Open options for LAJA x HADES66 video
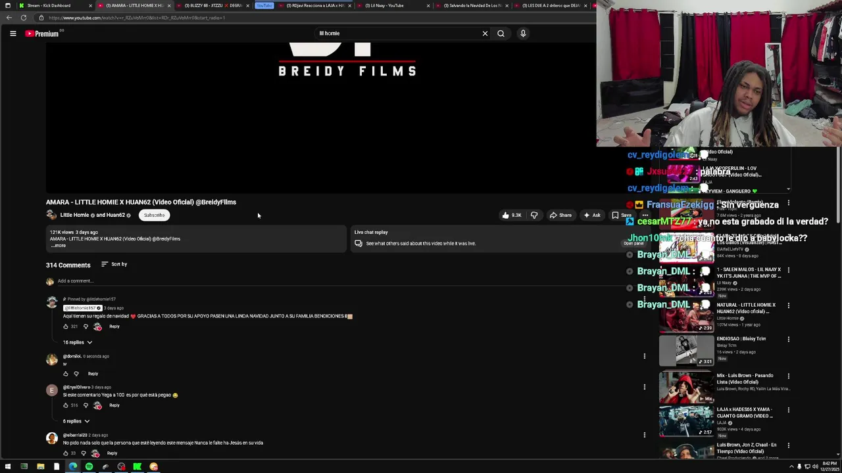The image size is (842, 473). 789,411
